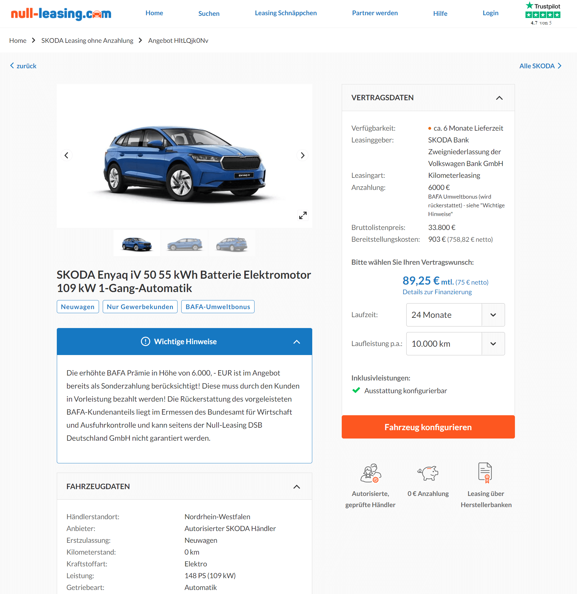Open the Trustpilot rating badge
The width and height of the screenshot is (577, 594).
coord(543,14)
